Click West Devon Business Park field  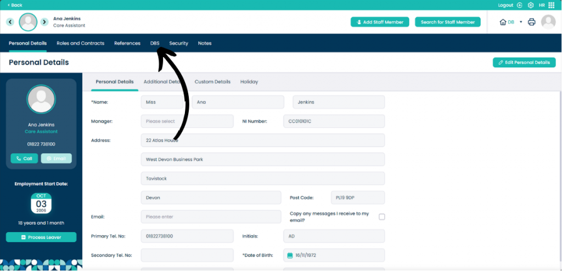(263, 160)
